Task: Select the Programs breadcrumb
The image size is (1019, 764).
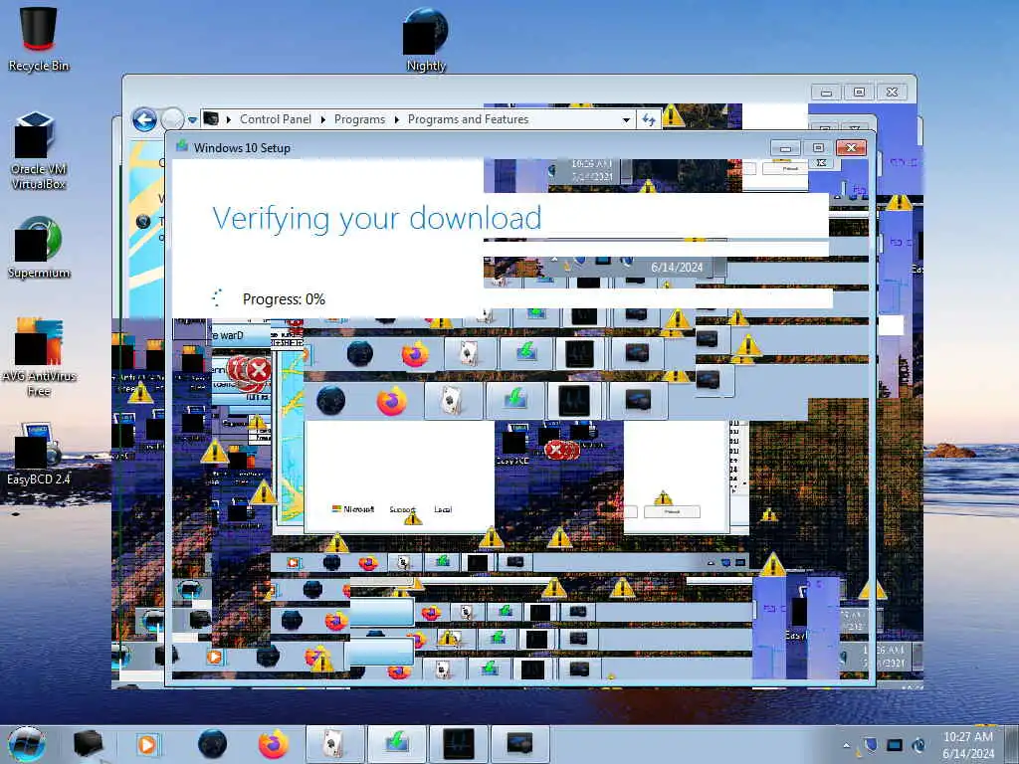Action: (x=359, y=119)
